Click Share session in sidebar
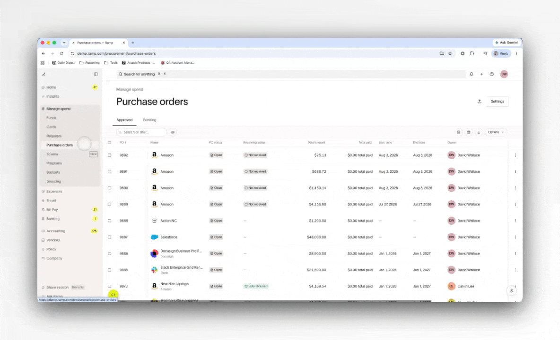Viewport: 560px width, 340px height. [x=58, y=287]
